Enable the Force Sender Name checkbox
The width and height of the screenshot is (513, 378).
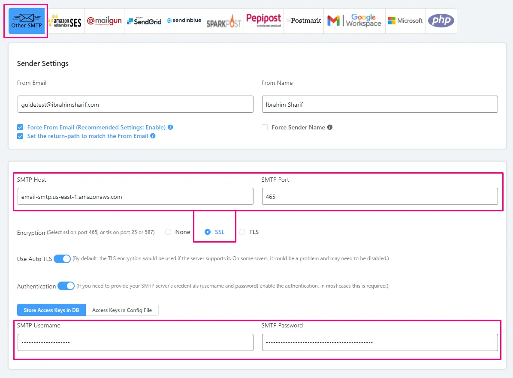click(265, 127)
